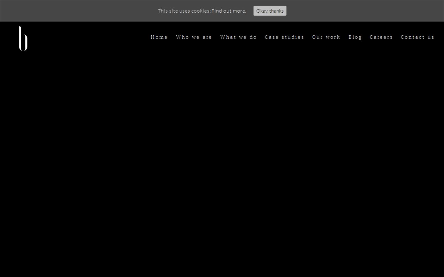The image size is (444, 277).
Task: Visit the Careers link in the header
Action: tap(381, 37)
